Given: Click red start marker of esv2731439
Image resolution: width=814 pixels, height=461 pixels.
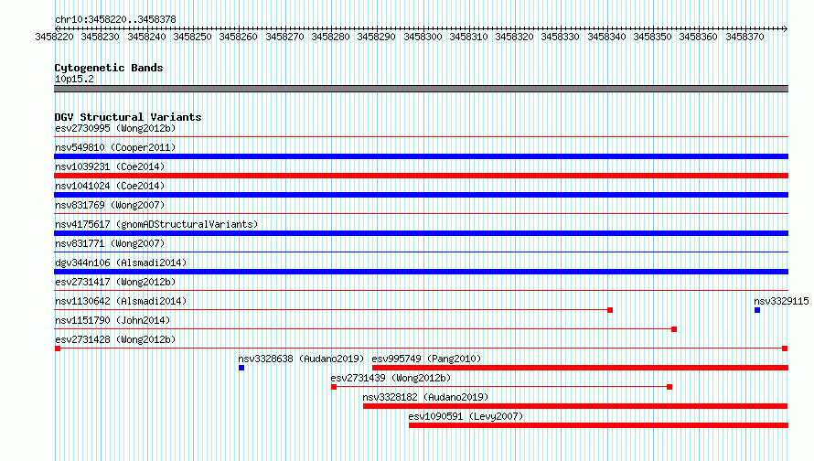Looking at the screenshot, I should coord(334,387).
